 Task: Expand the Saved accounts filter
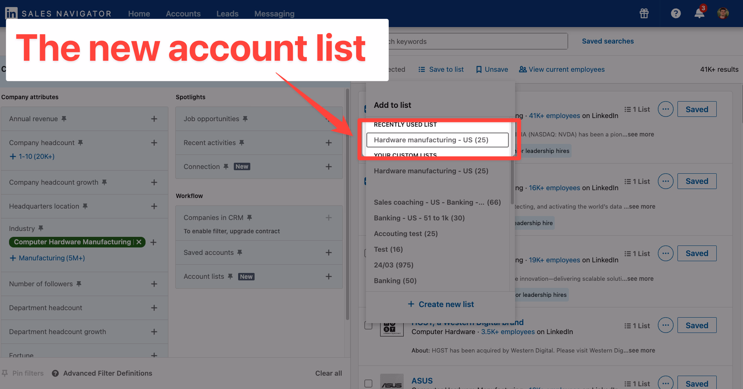329,253
